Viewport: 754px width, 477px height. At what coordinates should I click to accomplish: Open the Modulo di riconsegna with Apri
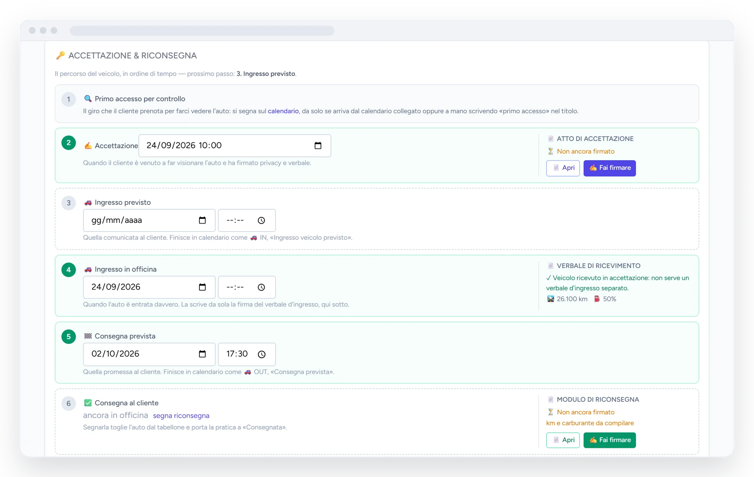click(x=563, y=440)
